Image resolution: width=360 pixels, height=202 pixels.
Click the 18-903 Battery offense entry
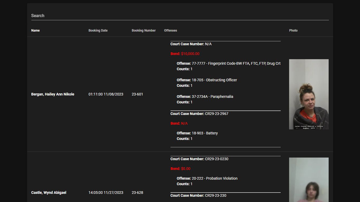pyautogui.click(x=205, y=133)
